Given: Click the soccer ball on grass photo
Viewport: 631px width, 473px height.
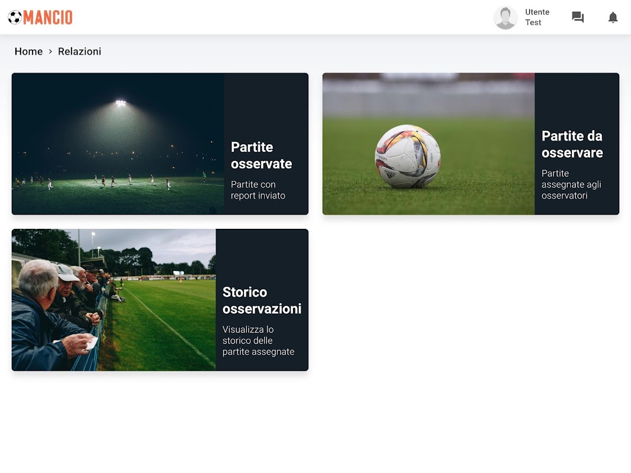Looking at the screenshot, I should tap(428, 144).
